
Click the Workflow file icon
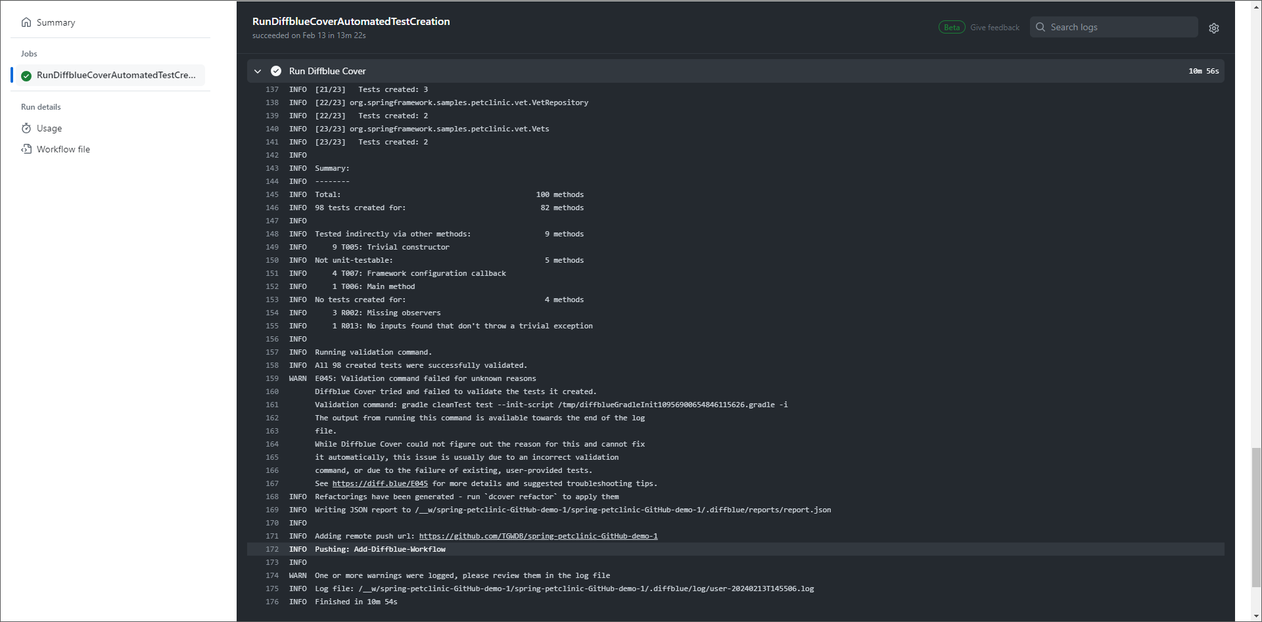(x=26, y=149)
